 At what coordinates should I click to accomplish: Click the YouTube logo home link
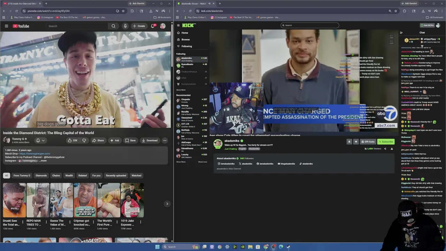(21, 26)
